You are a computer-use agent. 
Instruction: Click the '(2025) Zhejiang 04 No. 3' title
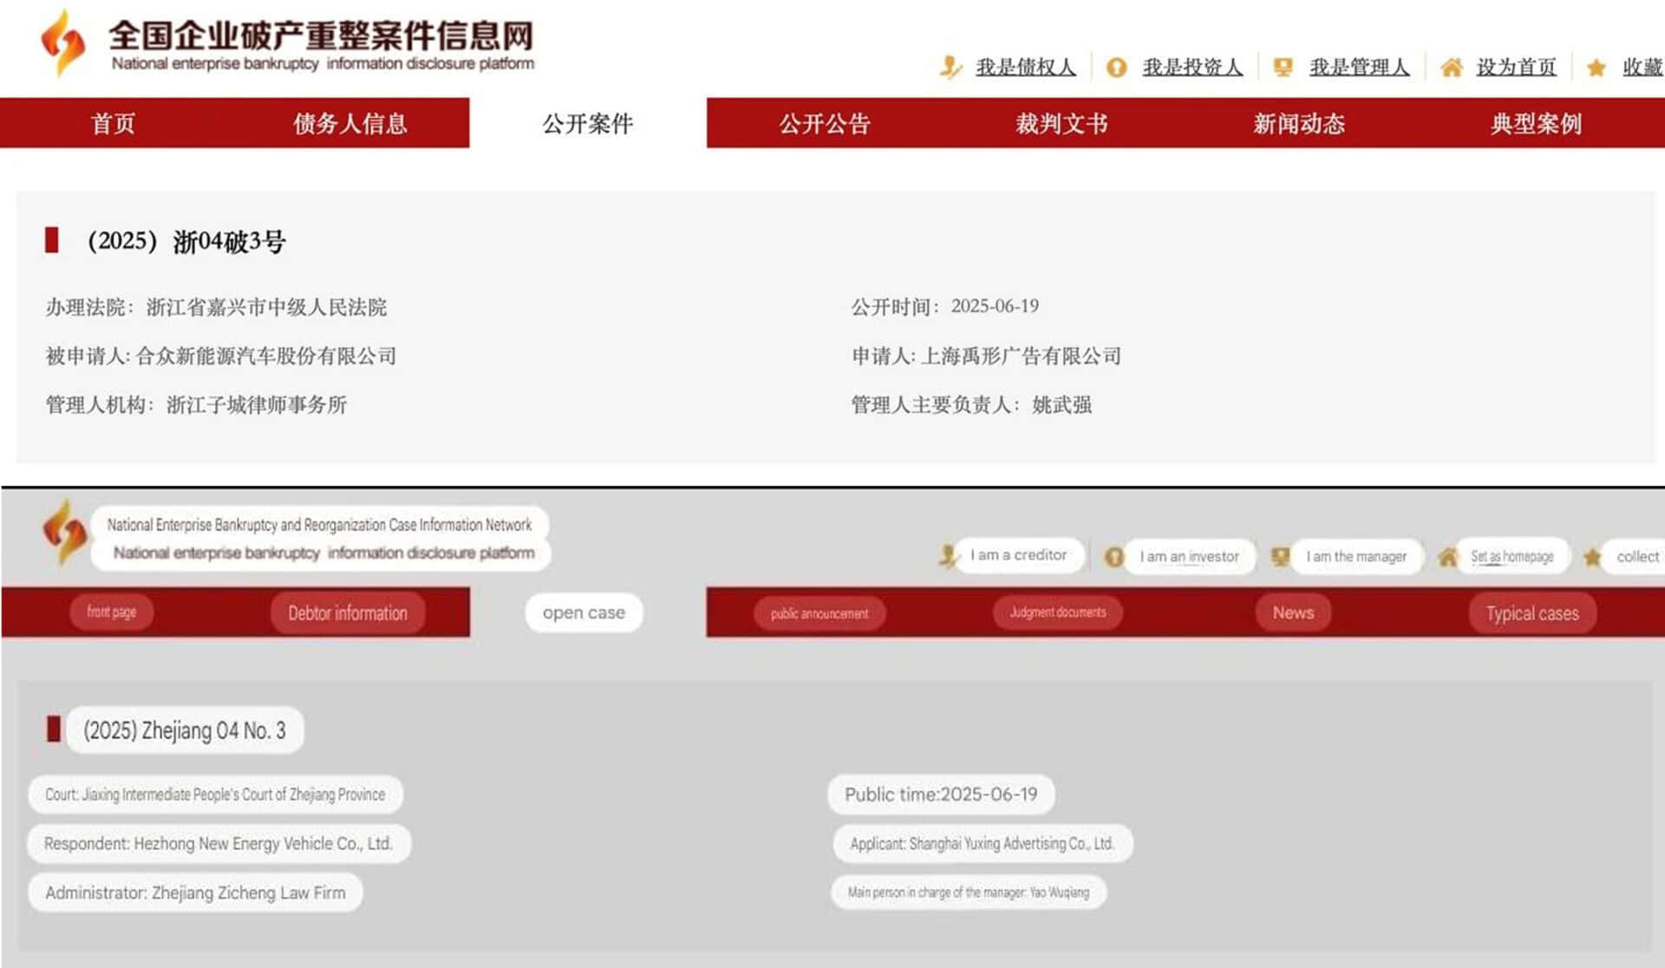pos(185,730)
